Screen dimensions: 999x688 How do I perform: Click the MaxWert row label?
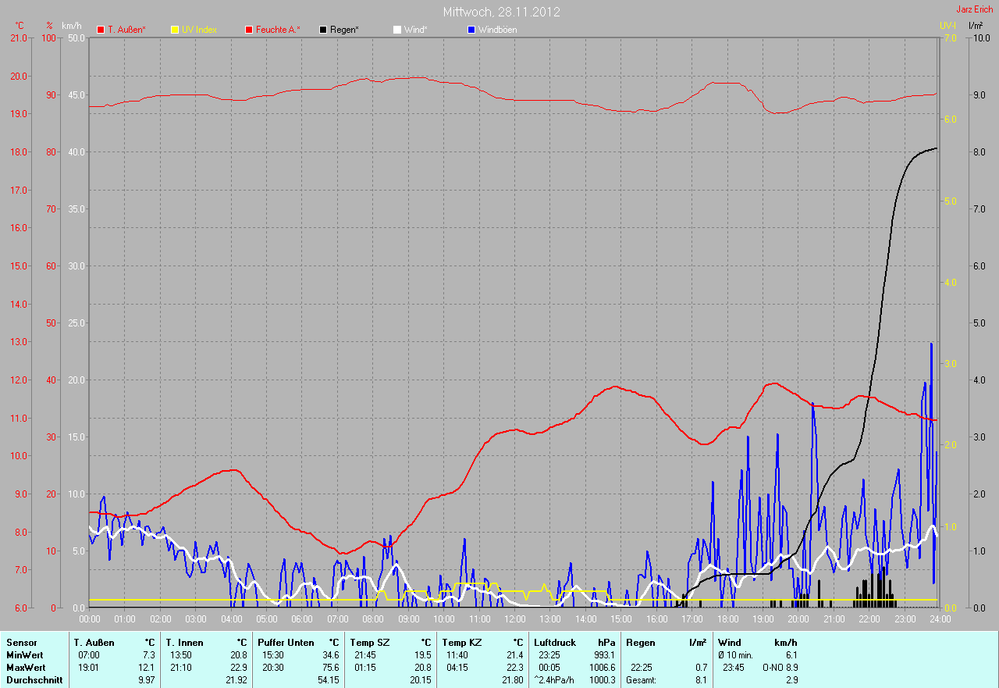point(26,668)
